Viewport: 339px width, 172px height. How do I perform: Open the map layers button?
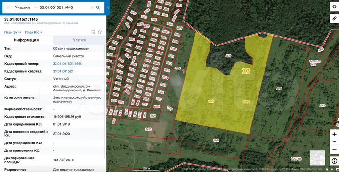[x=334, y=7]
